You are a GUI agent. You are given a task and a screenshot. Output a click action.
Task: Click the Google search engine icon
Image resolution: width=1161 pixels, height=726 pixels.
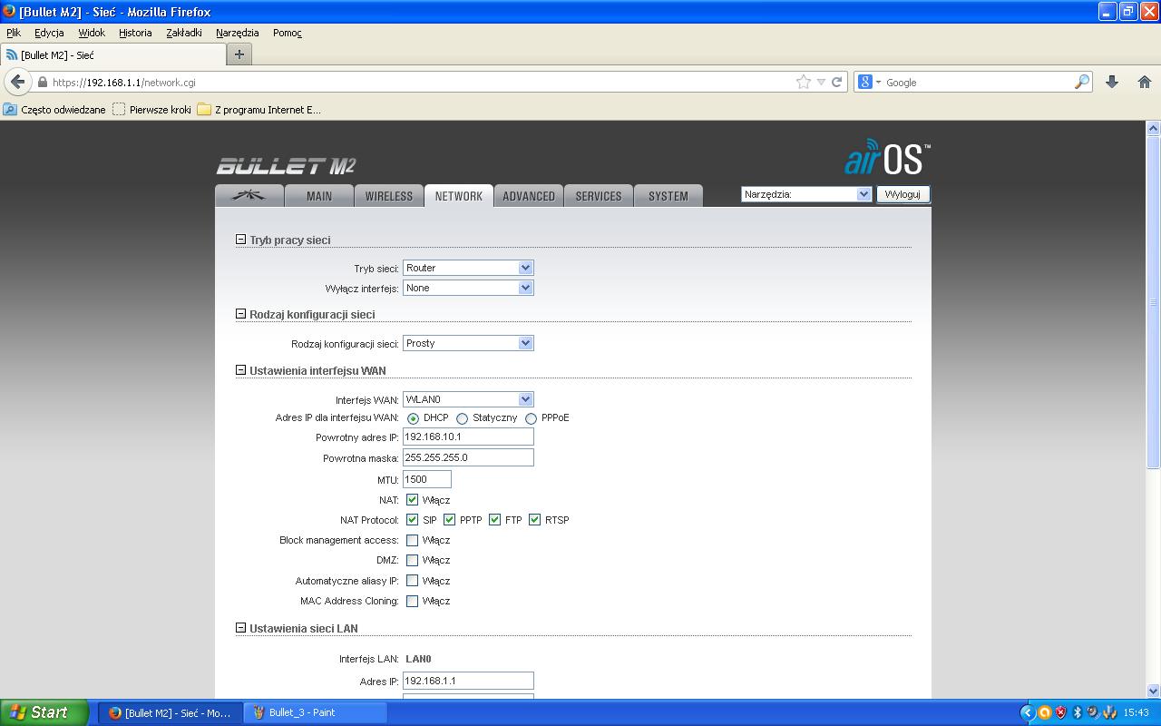(865, 82)
